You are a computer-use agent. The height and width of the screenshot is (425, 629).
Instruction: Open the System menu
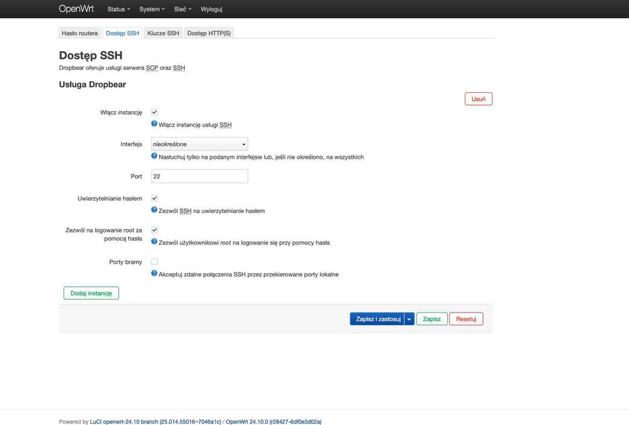tap(152, 9)
